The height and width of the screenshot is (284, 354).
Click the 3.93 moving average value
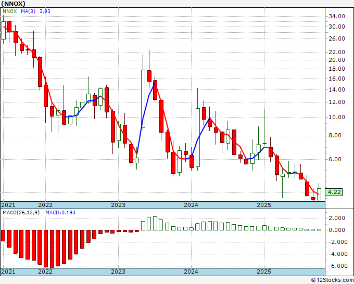(48, 11)
